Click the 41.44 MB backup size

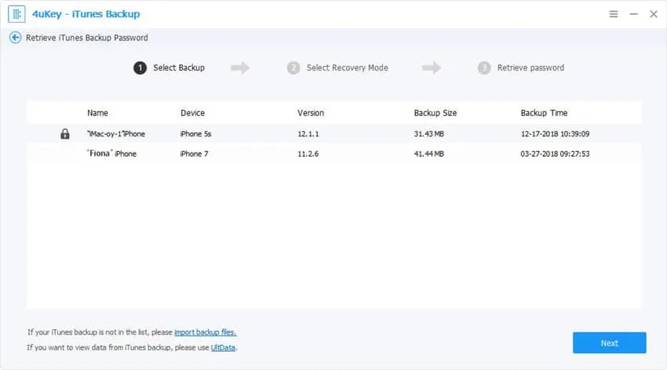428,154
